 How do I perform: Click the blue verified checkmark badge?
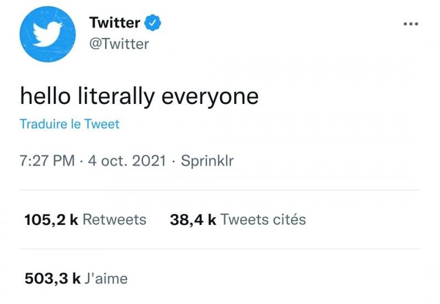tap(152, 23)
